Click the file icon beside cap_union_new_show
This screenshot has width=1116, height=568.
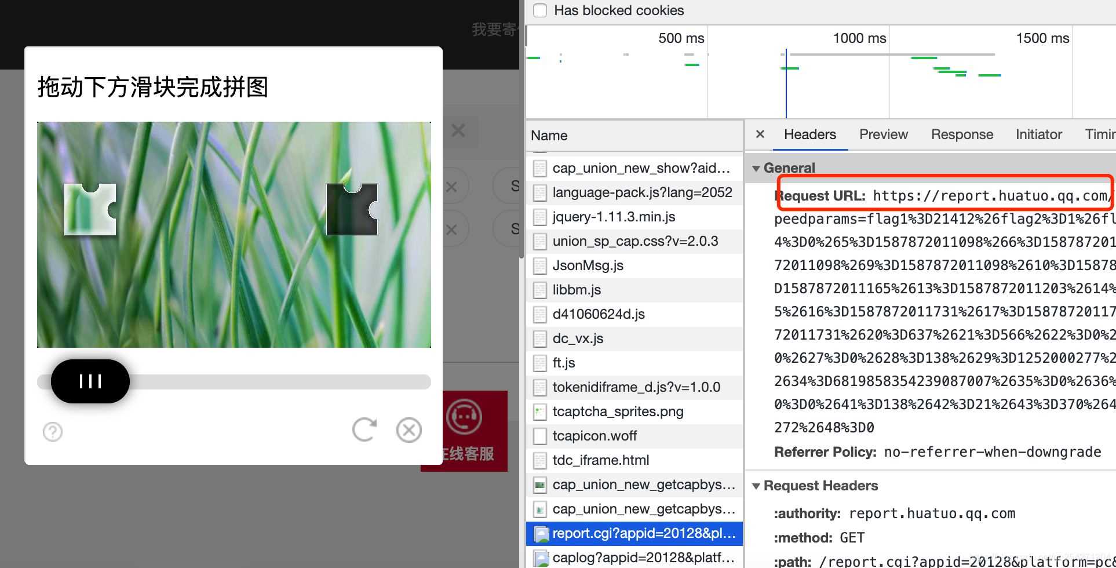(540, 169)
